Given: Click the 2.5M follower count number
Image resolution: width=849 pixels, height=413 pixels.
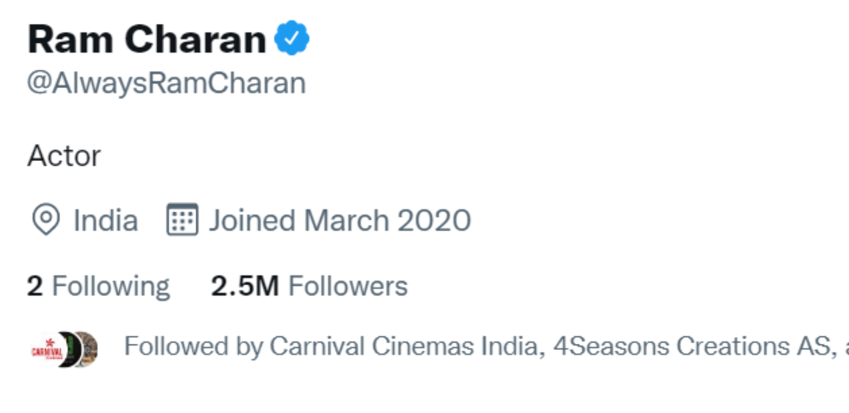Looking at the screenshot, I should (245, 286).
